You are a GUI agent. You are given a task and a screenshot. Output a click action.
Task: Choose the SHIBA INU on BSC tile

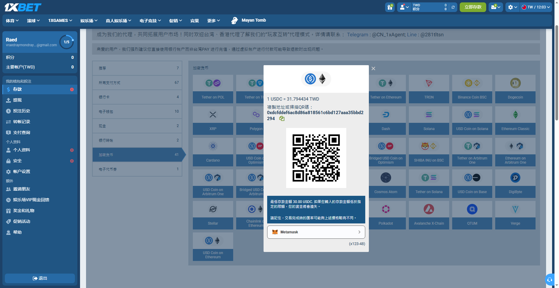tap(429, 152)
